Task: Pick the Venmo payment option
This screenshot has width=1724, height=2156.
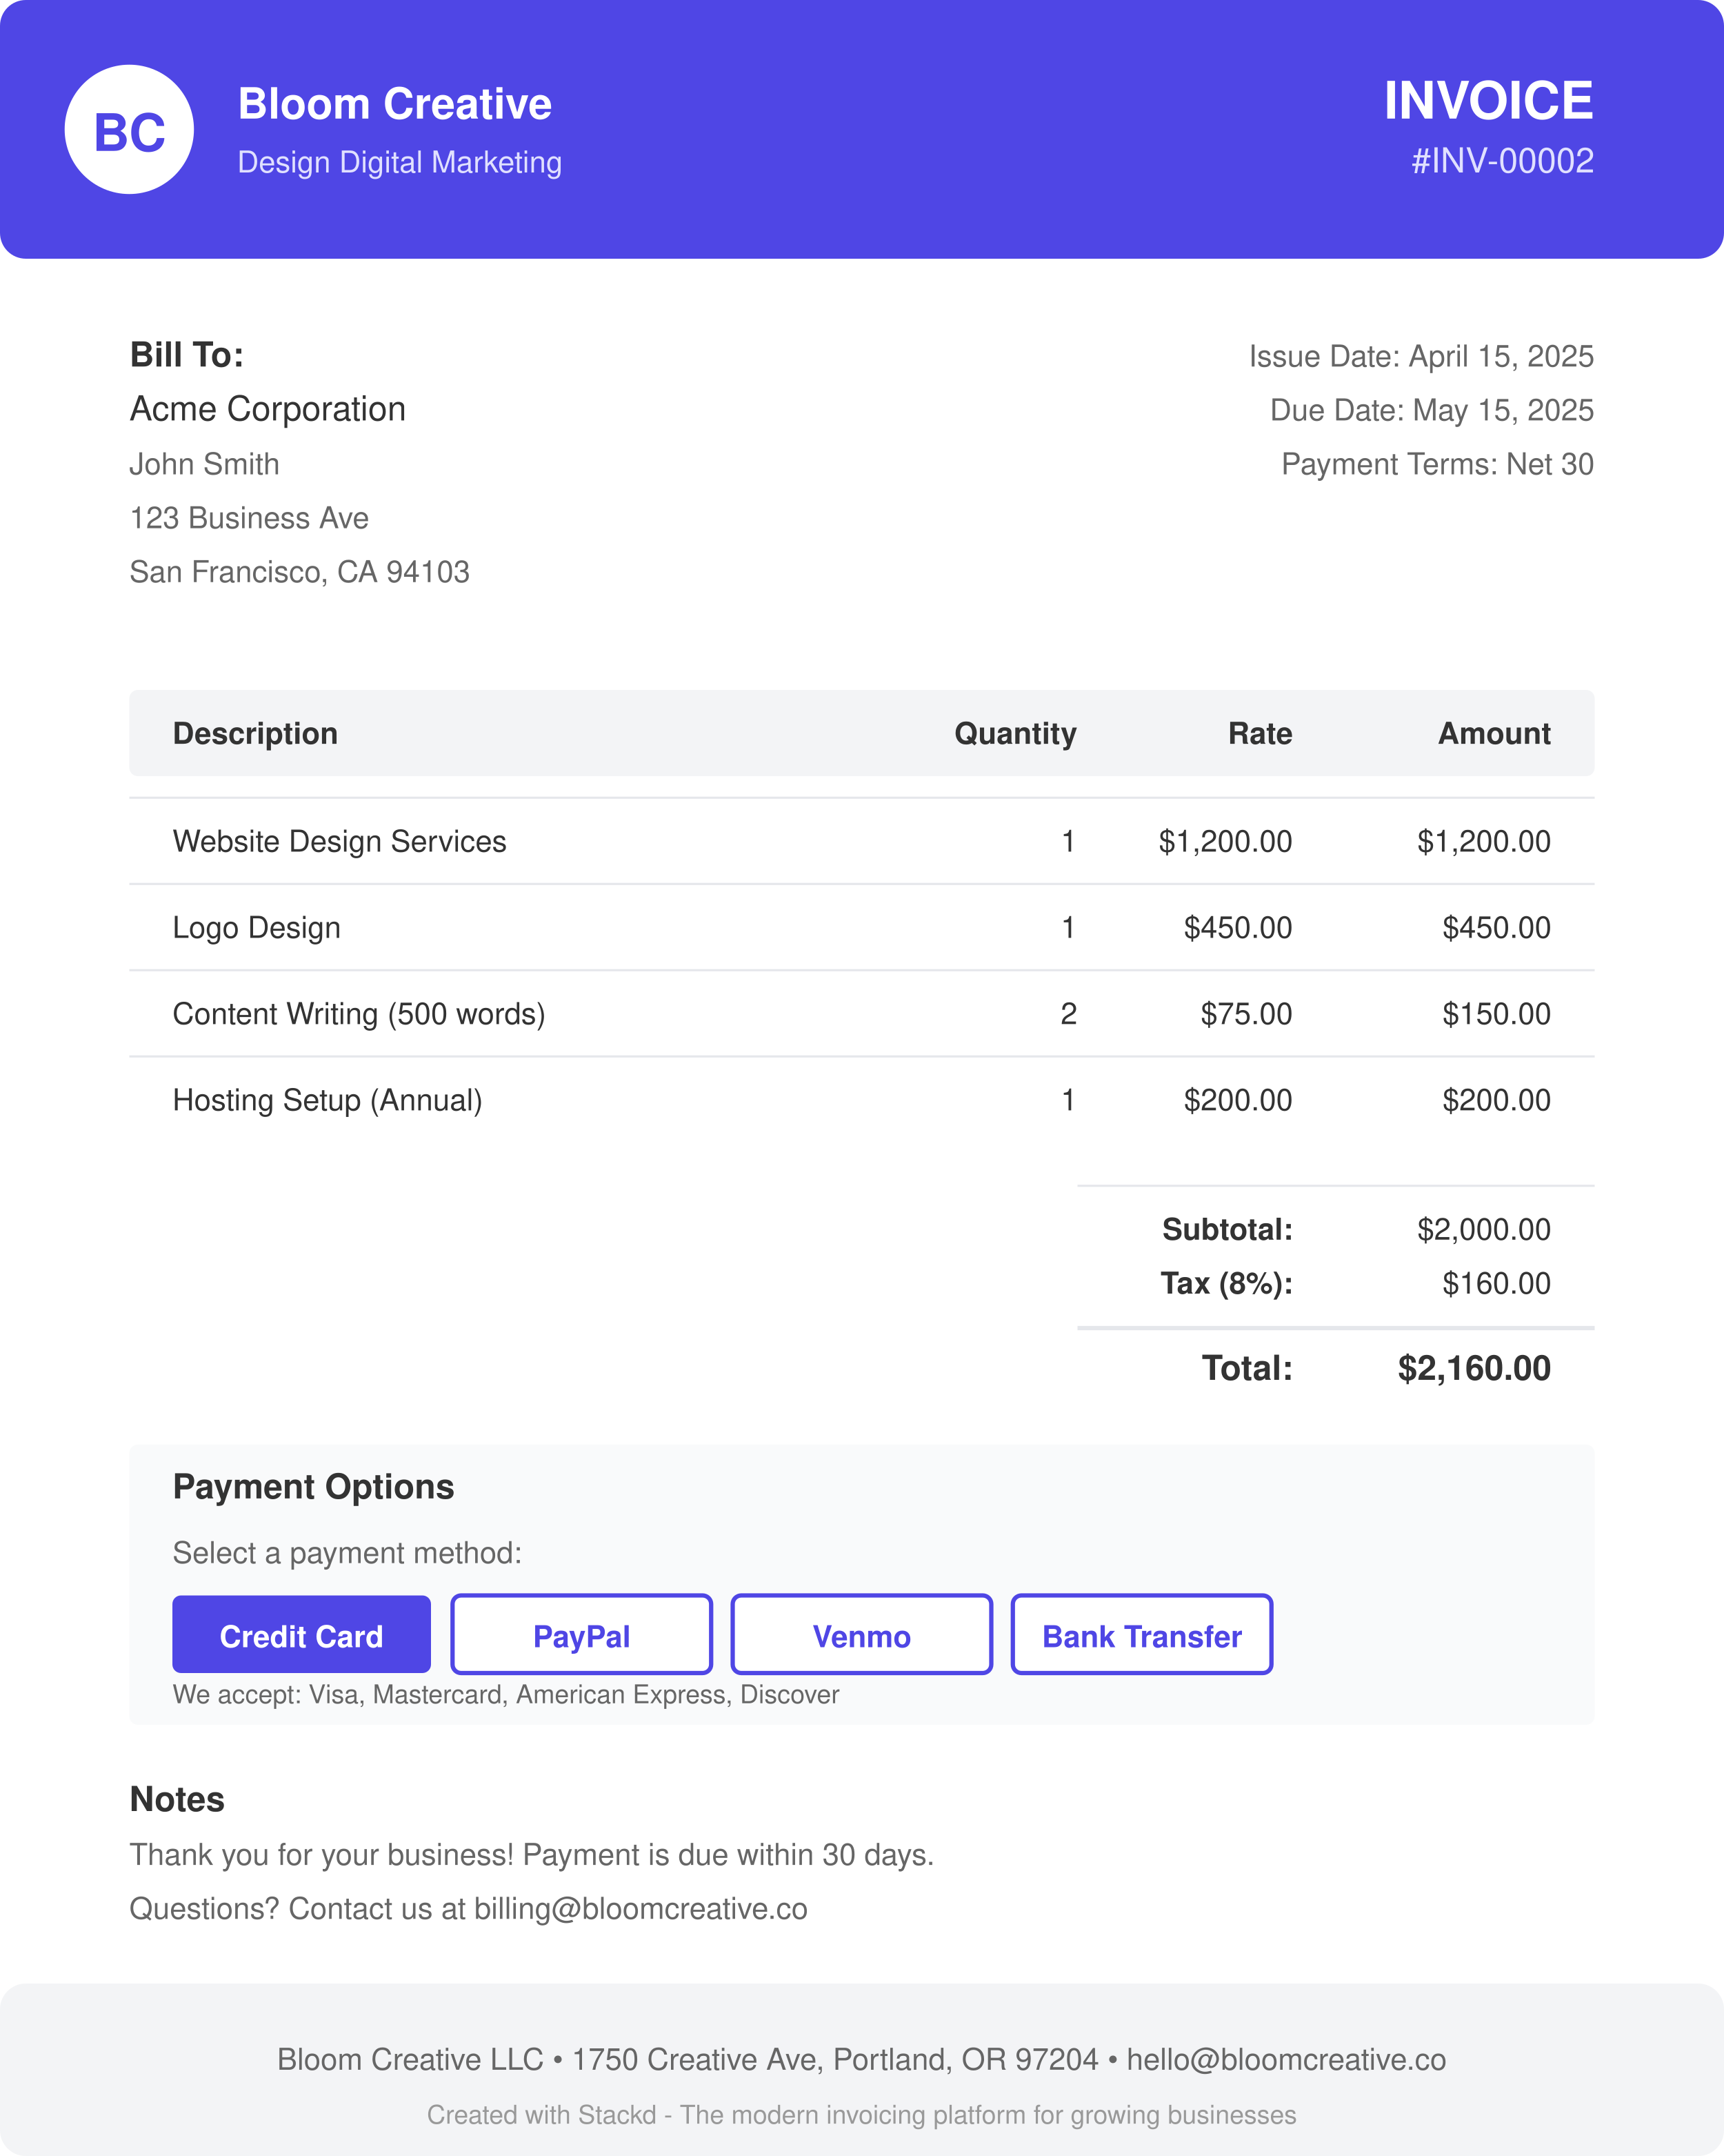Action: coord(861,1634)
